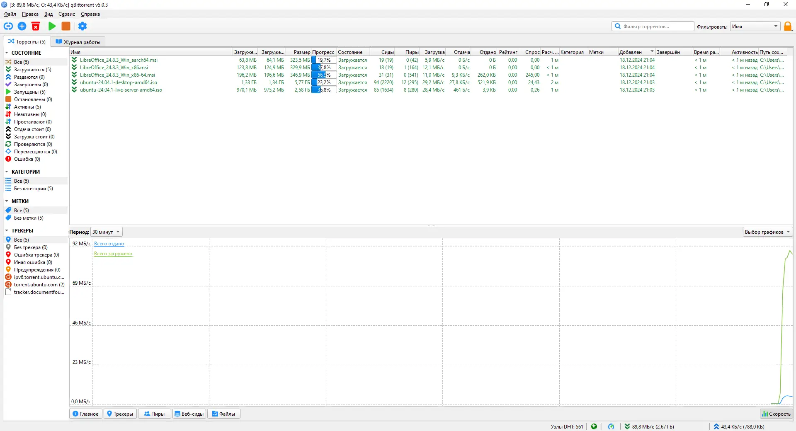The width and height of the screenshot is (796, 431).
Task: Collapse the МЕТКИ sidebar section
Action: (7, 201)
